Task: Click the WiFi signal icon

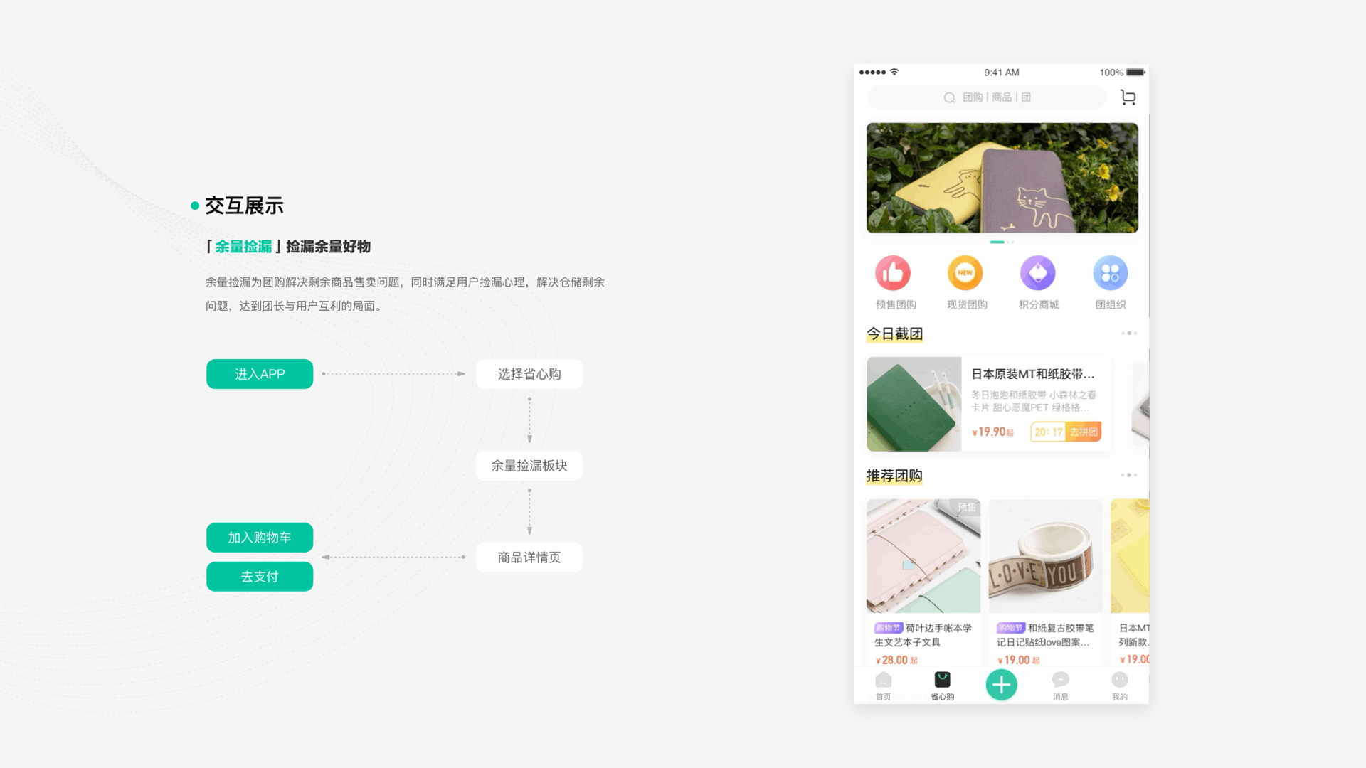Action: click(894, 72)
